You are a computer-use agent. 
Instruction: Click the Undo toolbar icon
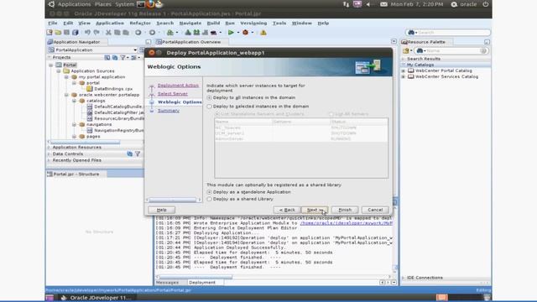click(87, 33)
